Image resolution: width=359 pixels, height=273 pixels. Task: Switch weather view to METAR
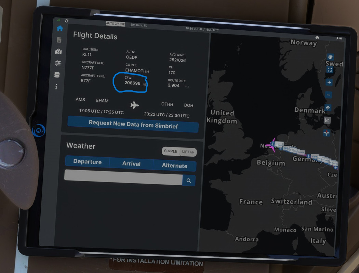tap(188, 152)
